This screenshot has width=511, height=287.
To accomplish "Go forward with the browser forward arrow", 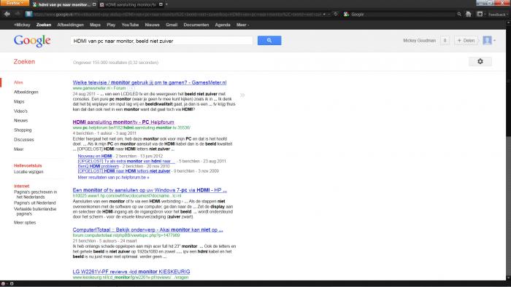I will pyautogui.click(x=18, y=14).
